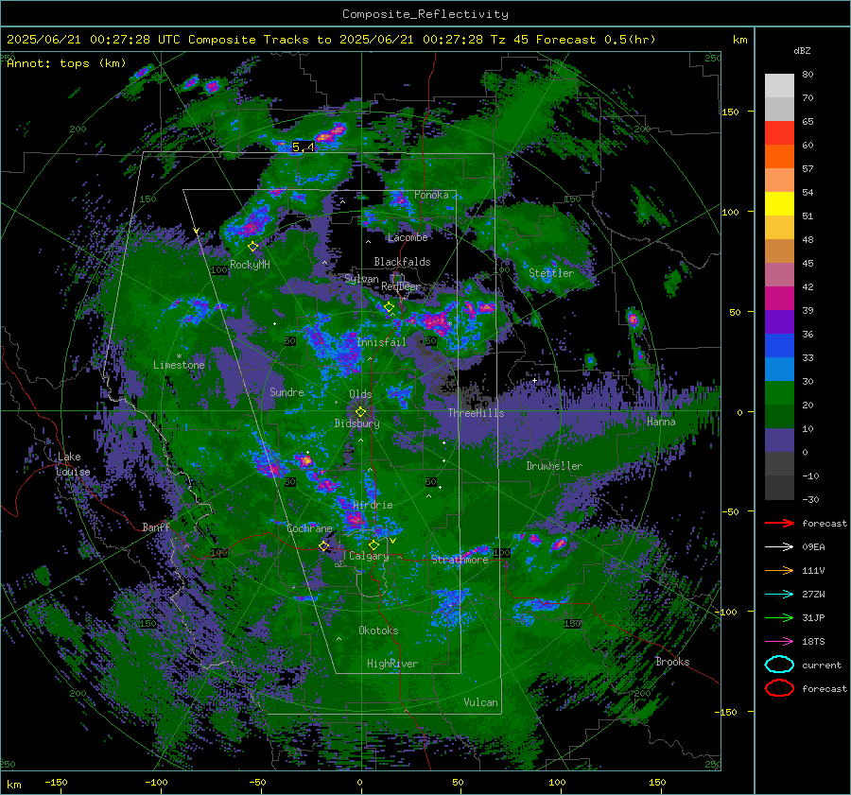Click the magenta 18TS track arrow
851x795 pixels.
point(779,642)
